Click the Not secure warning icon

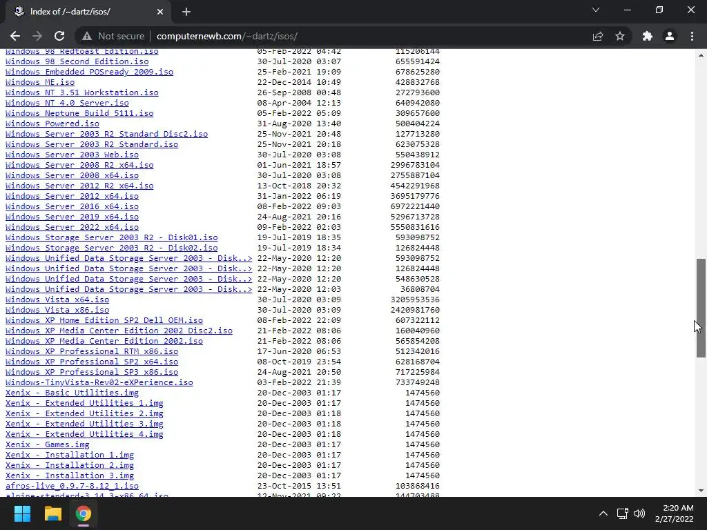click(x=87, y=36)
